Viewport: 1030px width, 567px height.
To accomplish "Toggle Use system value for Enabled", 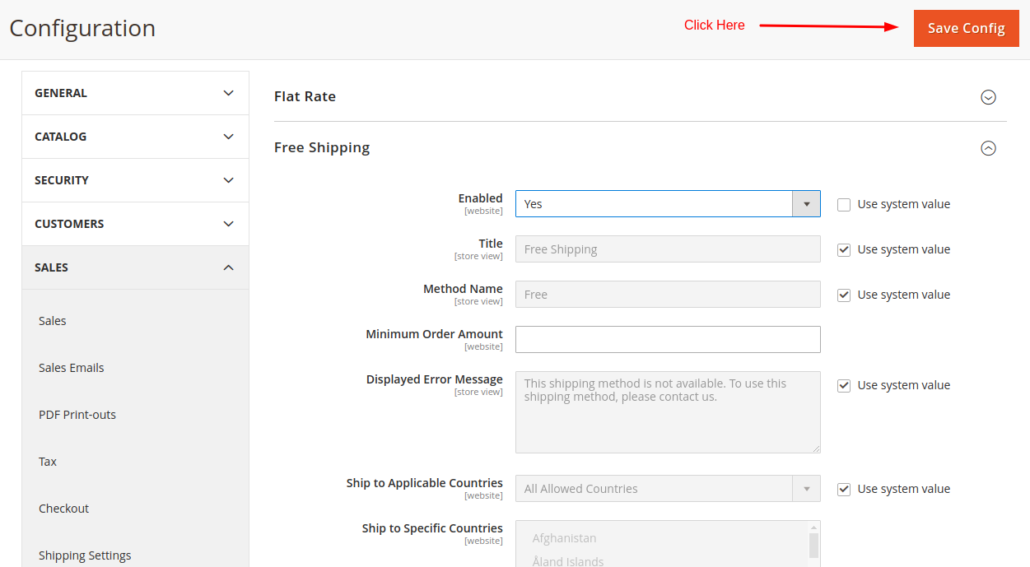I will pos(844,205).
